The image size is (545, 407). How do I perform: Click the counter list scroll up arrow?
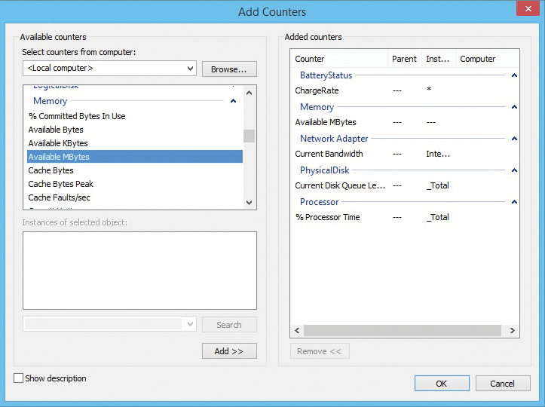point(250,93)
